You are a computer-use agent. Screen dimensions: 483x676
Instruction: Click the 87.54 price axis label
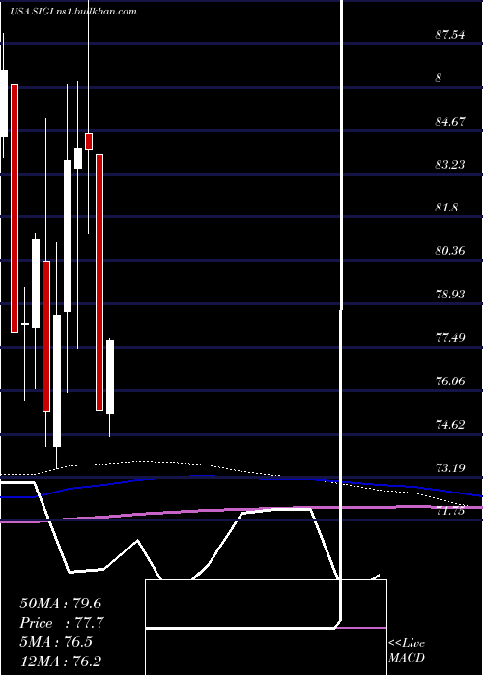click(450, 35)
